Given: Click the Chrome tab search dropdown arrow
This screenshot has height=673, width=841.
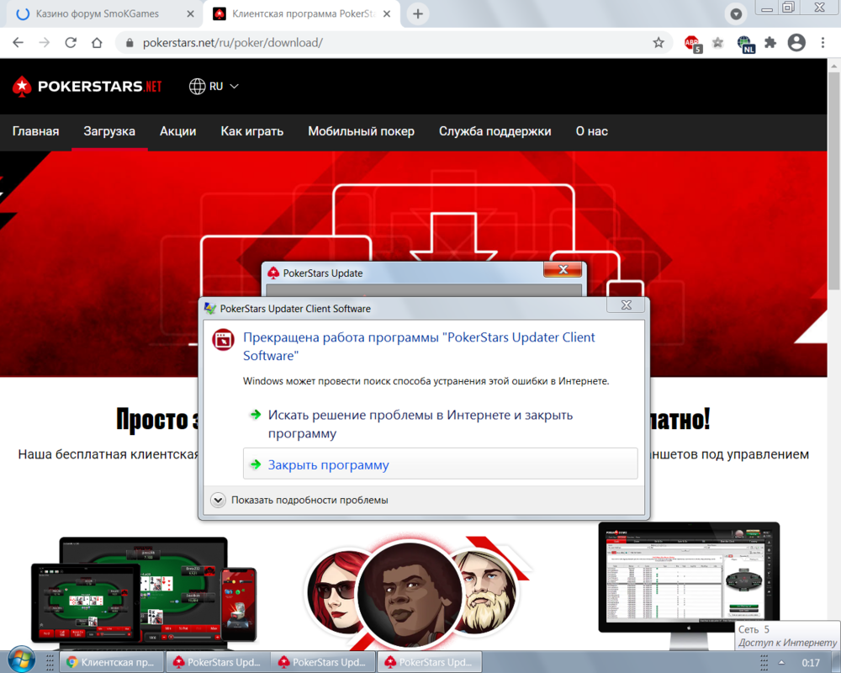Looking at the screenshot, I should pos(736,14).
